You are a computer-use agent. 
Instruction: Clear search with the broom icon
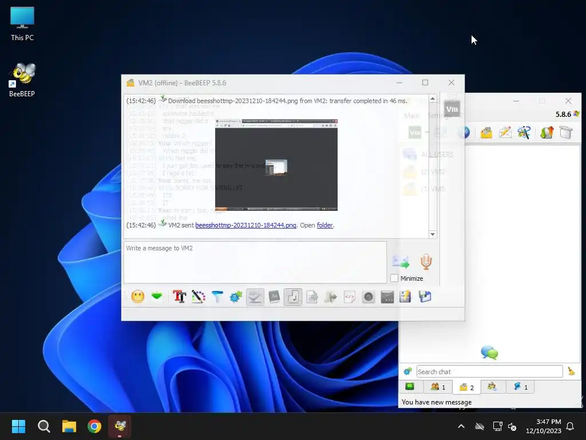point(571,371)
